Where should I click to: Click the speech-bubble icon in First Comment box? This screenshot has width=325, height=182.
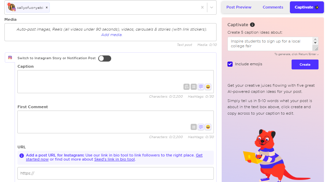pyautogui.click(x=201, y=127)
